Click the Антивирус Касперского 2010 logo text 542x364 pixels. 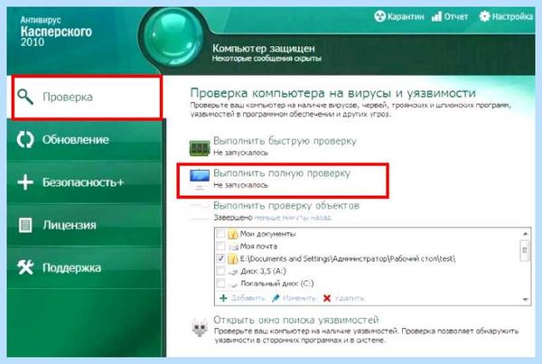click(x=56, y=32)
